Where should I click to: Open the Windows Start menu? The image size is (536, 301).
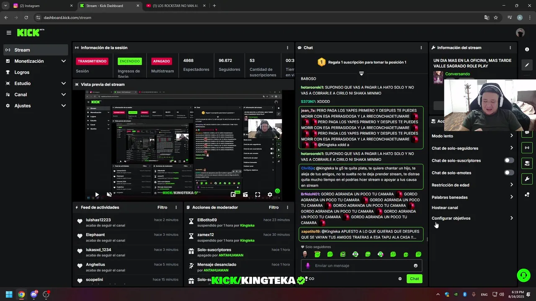pyautogui.click(x=9, y=294)
